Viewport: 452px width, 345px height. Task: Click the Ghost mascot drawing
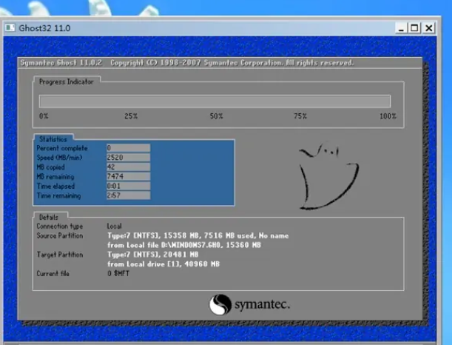(x=328, y=175)
